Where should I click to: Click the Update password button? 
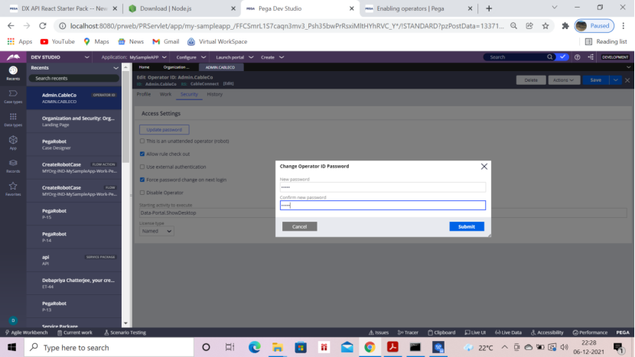(164, 129)
